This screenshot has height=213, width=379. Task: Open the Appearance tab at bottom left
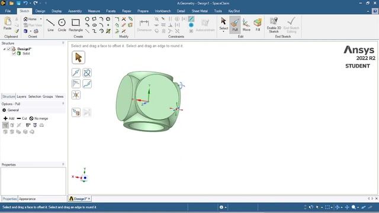pyautogui.click(x=27, y=199)
